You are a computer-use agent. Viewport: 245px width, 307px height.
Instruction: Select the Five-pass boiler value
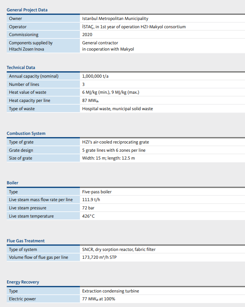97,192
